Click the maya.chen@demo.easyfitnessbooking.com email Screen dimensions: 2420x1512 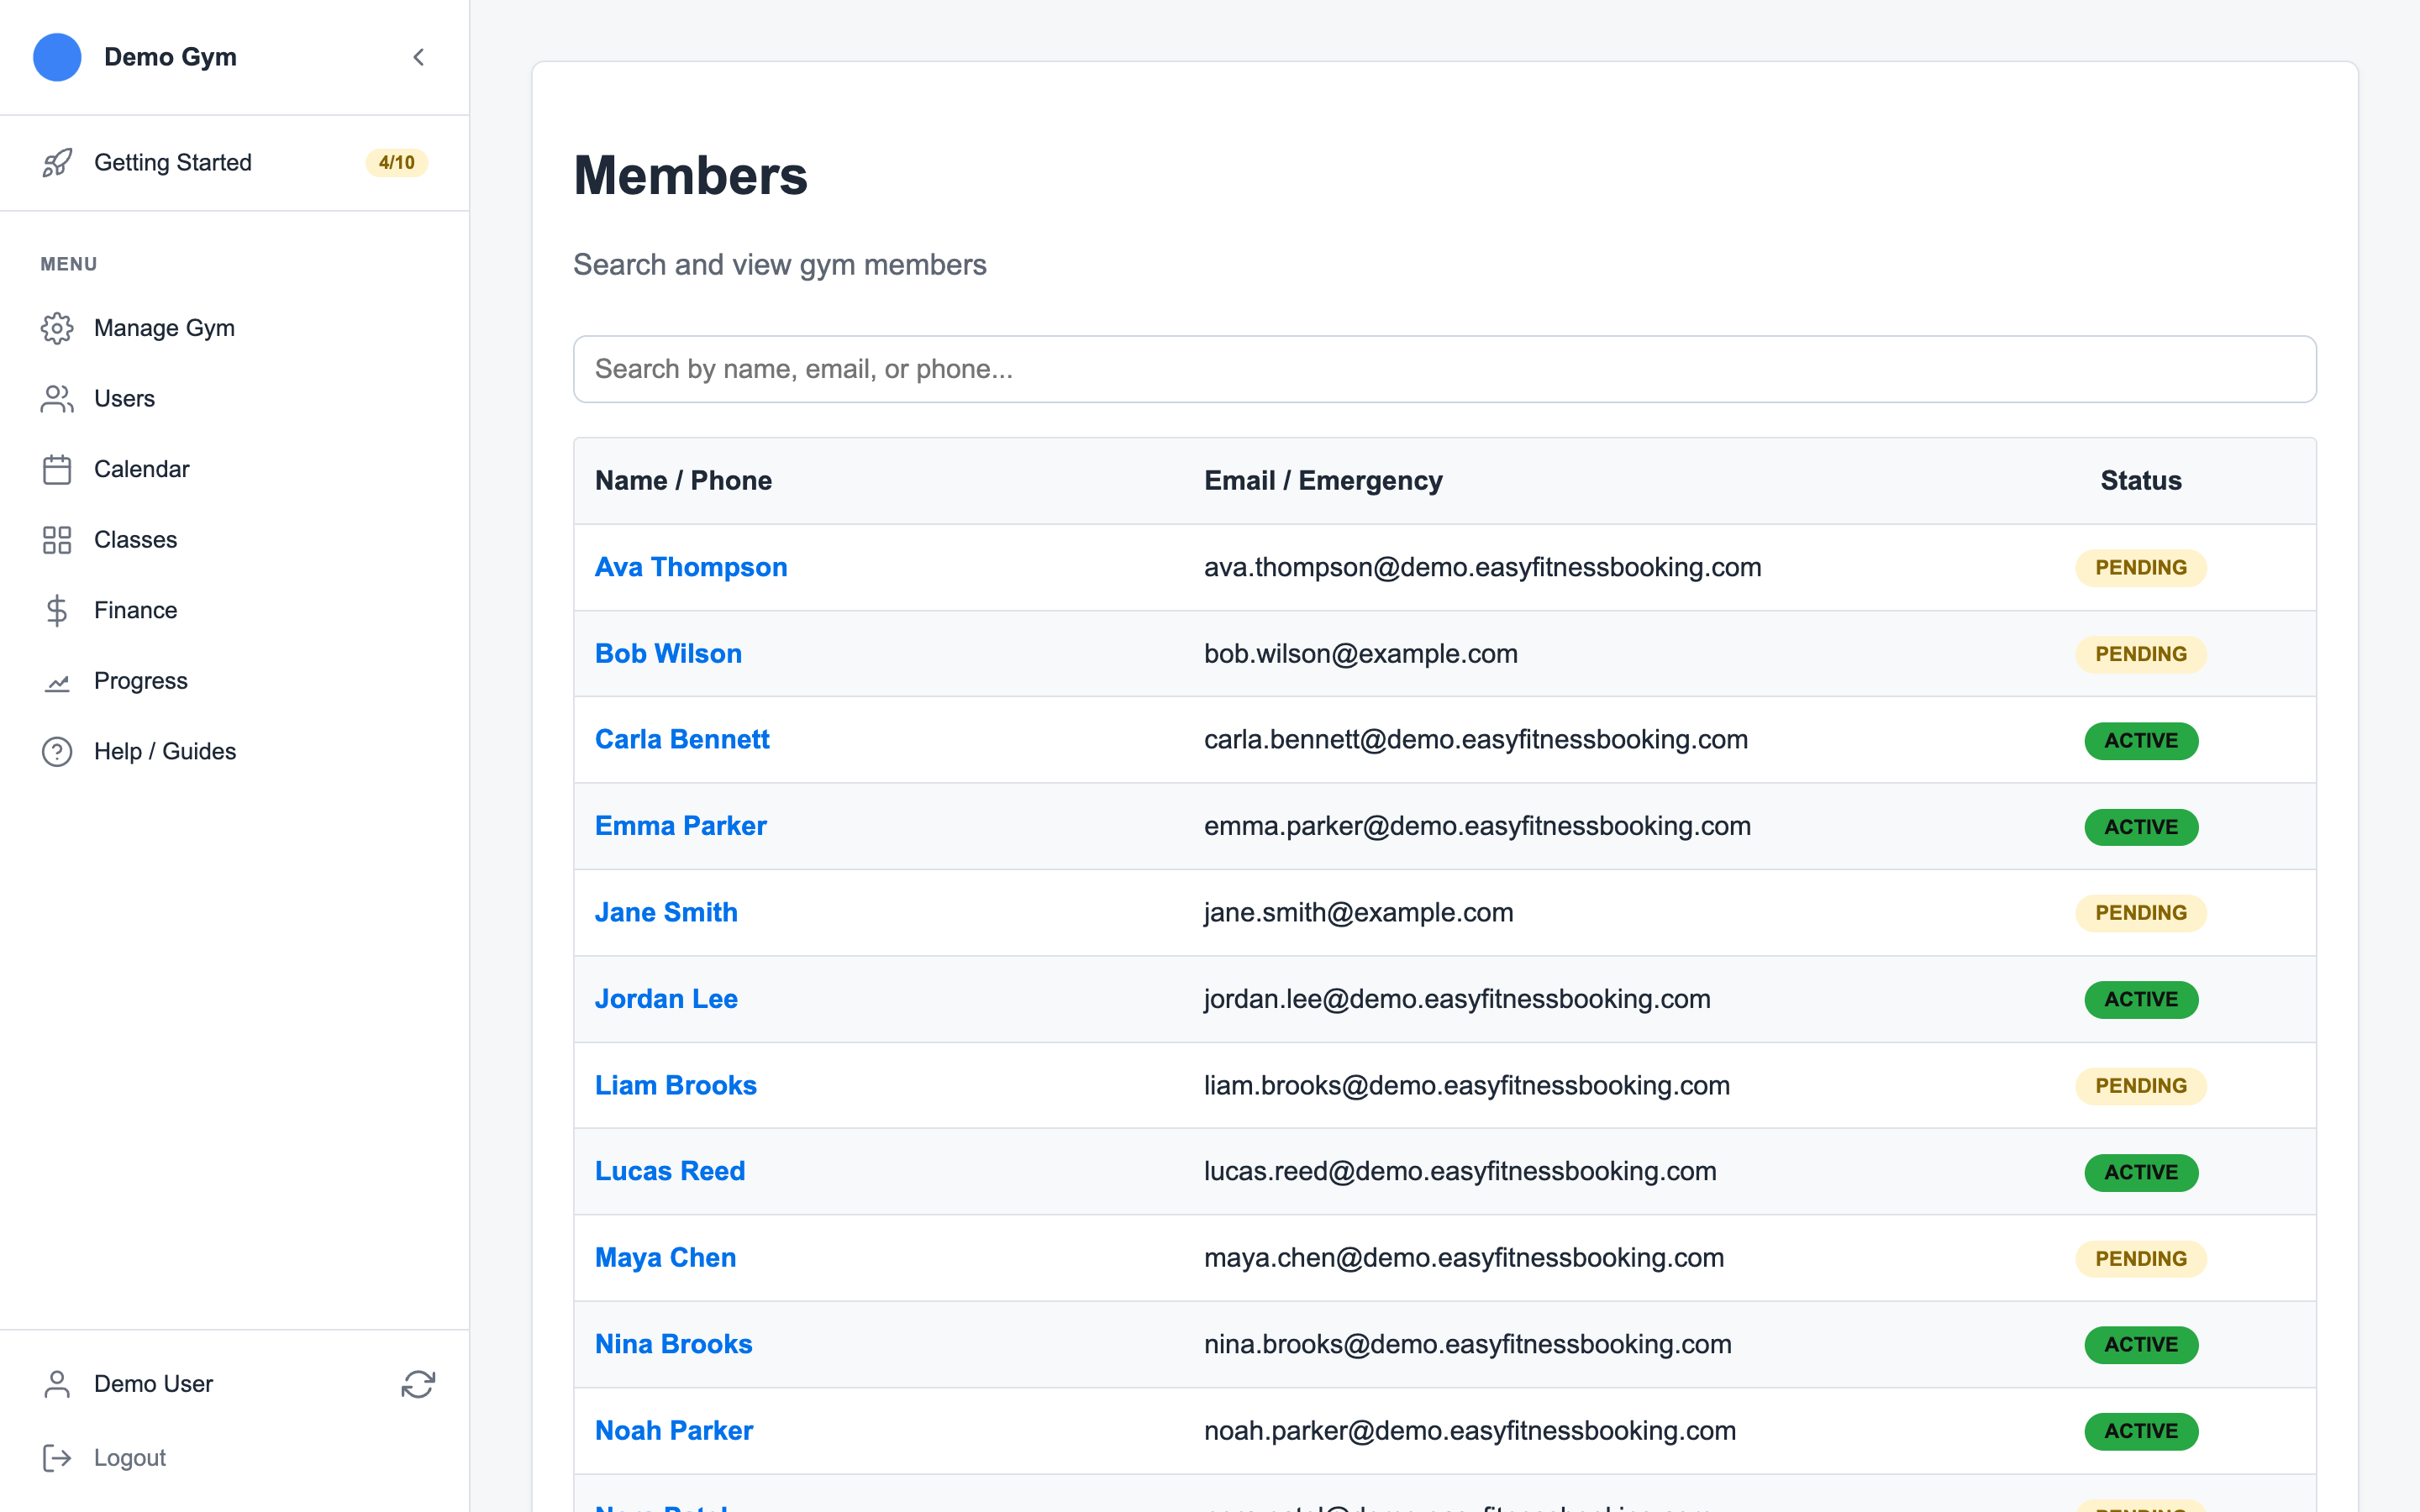coord(1464,1258)
